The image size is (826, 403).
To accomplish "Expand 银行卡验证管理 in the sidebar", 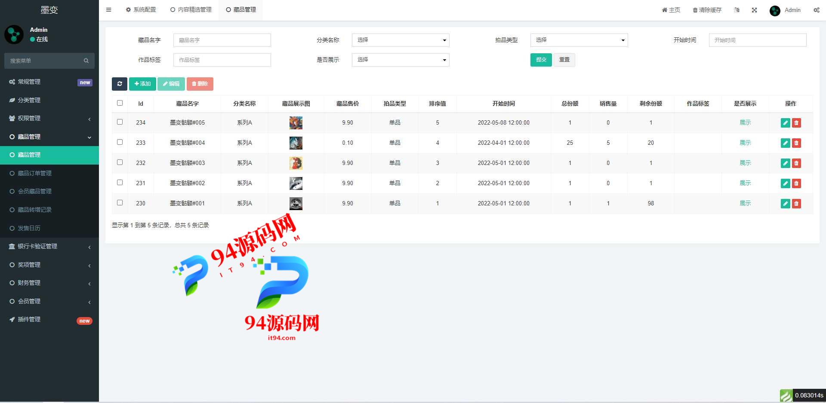I will point(49,246).
